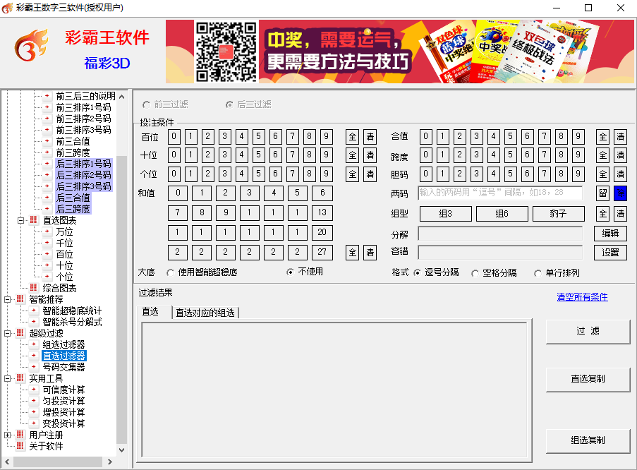Image resolution: width=637 pixels, height=470 pixels.
Task: Click the 容错 text field
Action: point(500,252)
